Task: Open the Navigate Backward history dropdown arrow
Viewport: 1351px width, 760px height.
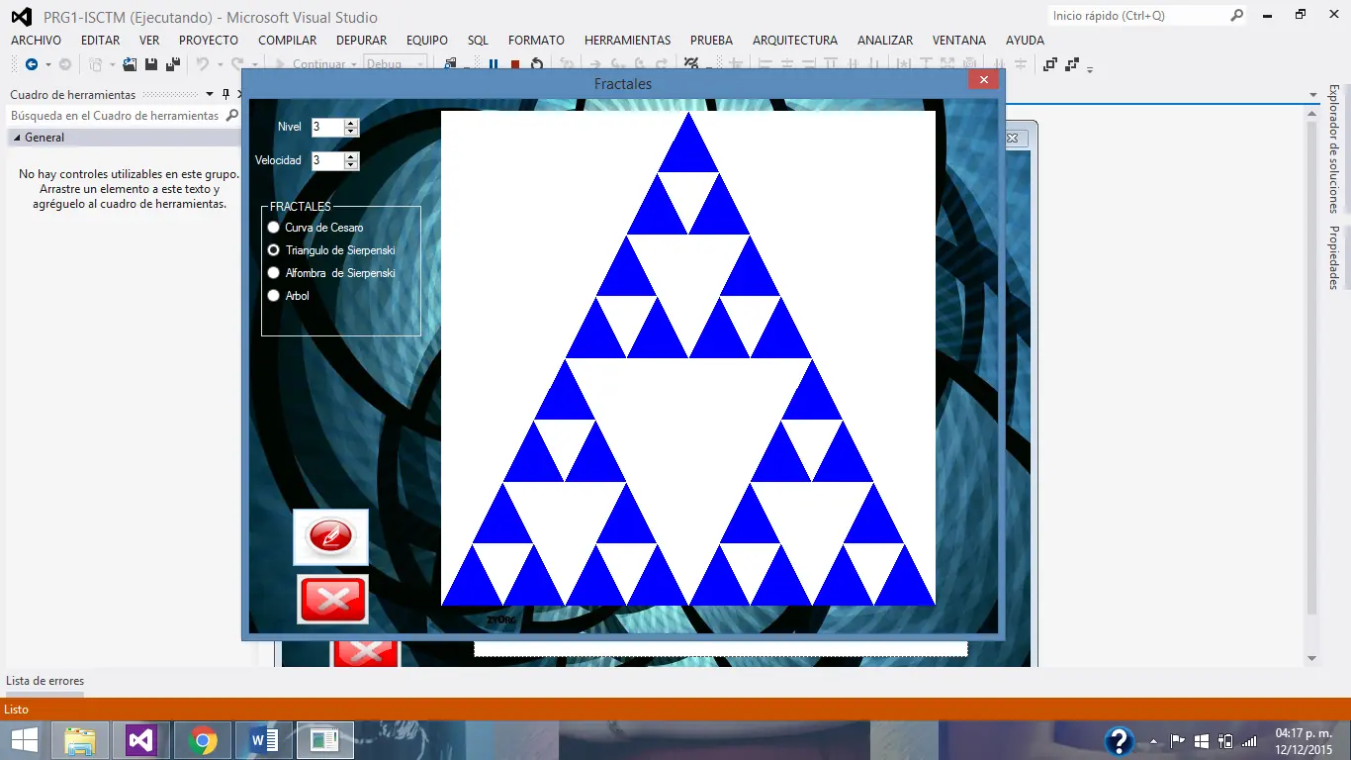Action: (x=47, y=64)
